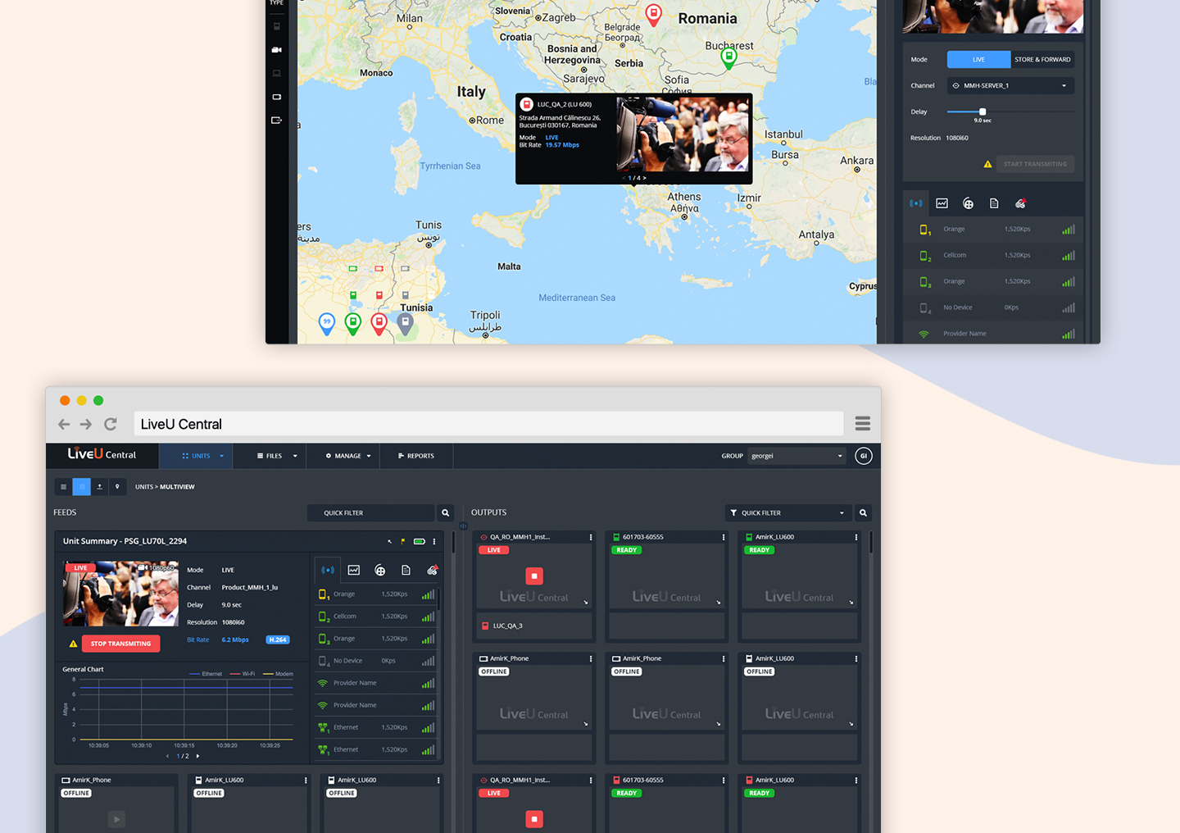Open three-dot menu on READY AmirK_LU600 output

pos(856,537)
